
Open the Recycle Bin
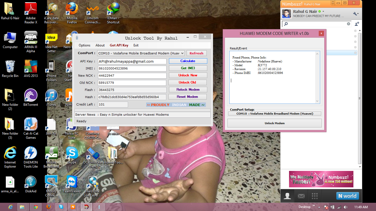[10, 69]
